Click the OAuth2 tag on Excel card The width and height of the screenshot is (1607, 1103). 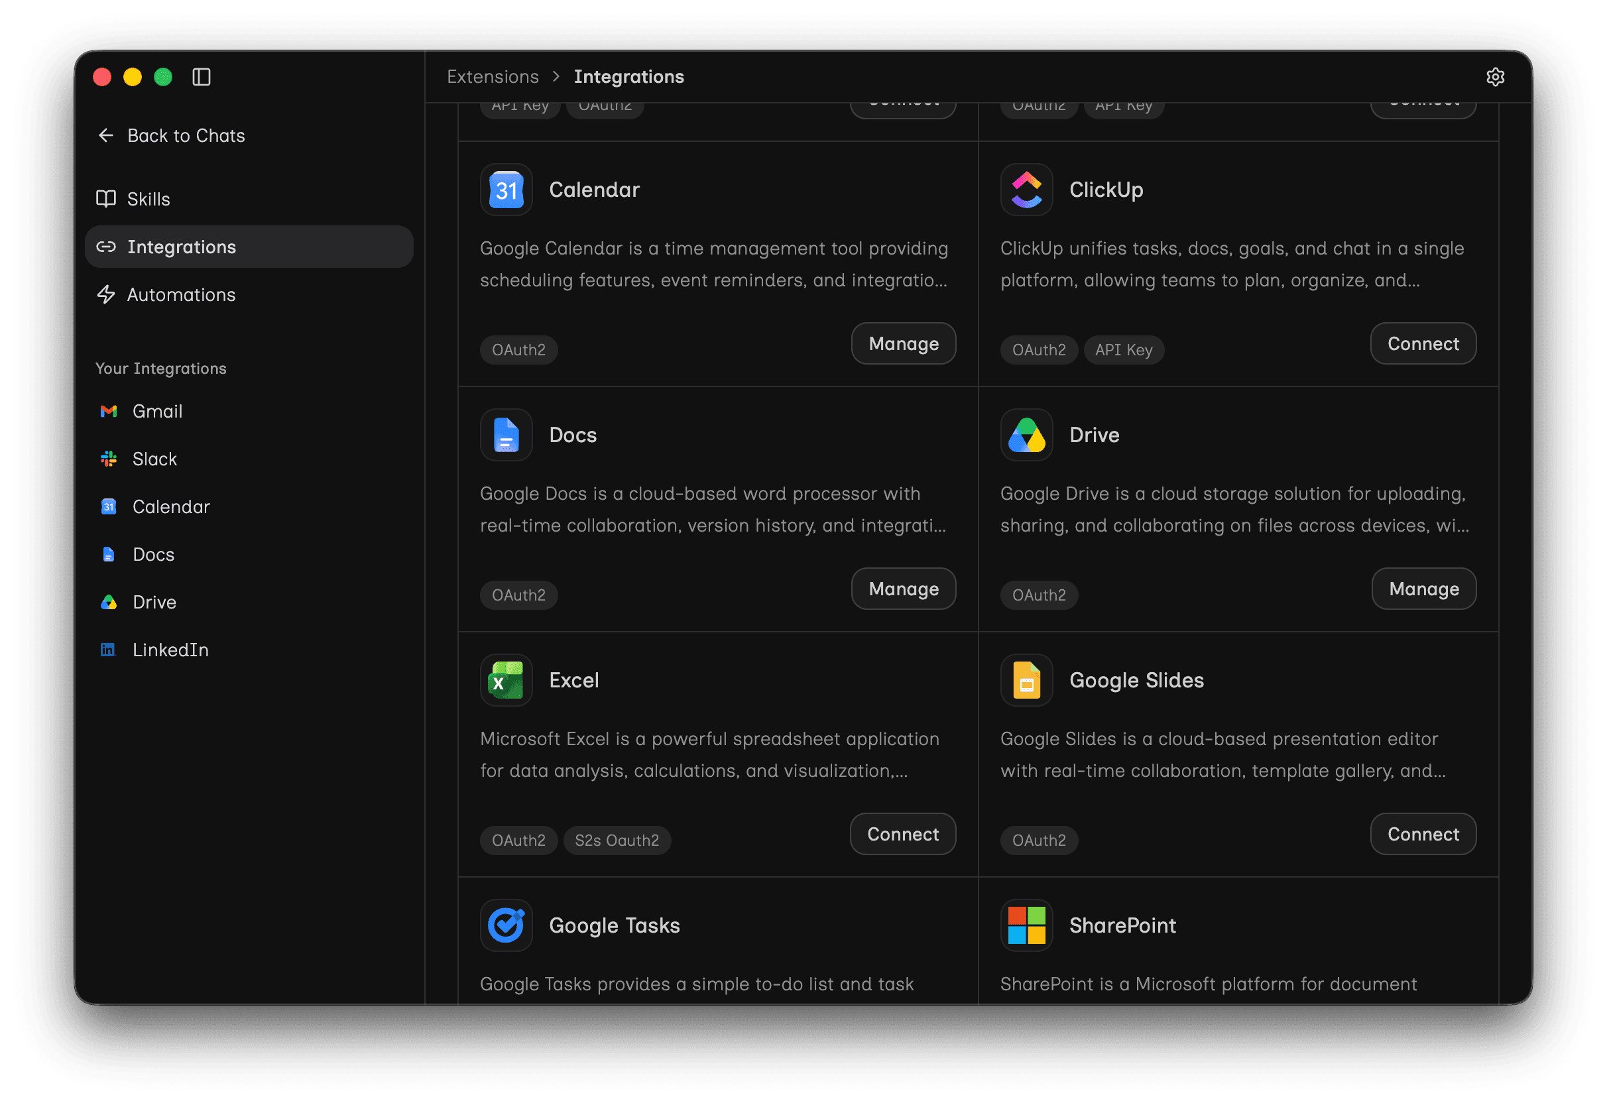(518, 841)
